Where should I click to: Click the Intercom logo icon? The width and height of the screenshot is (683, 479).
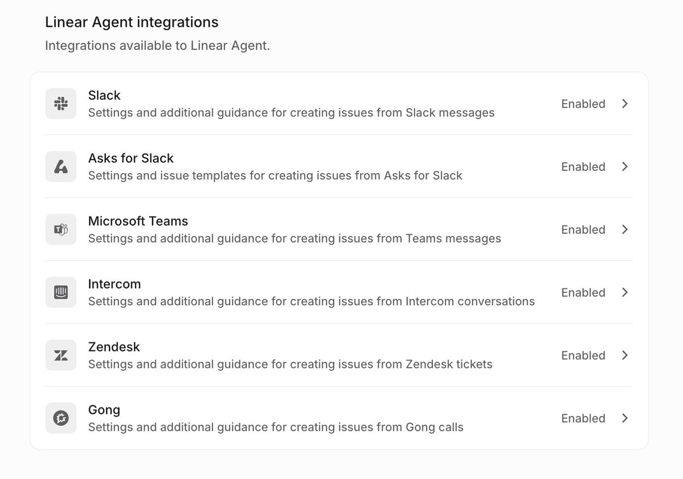61,292
